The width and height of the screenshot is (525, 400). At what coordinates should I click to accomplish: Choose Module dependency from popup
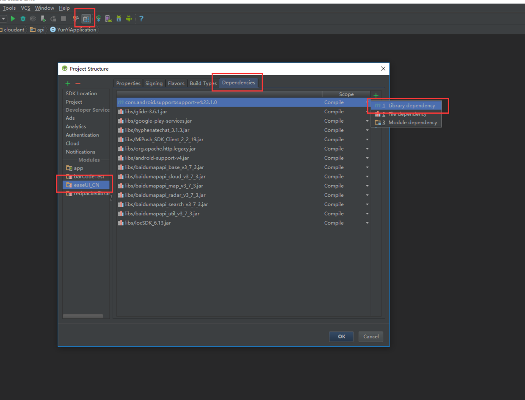click(406, 122)
